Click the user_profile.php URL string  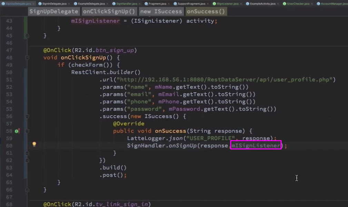point(225,79)
